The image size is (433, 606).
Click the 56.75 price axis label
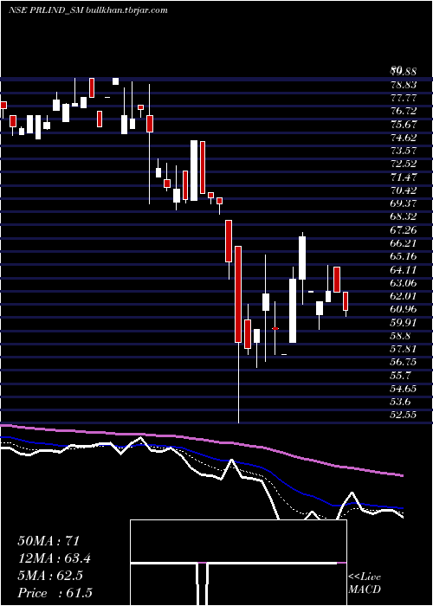click(x=403, y=362)
